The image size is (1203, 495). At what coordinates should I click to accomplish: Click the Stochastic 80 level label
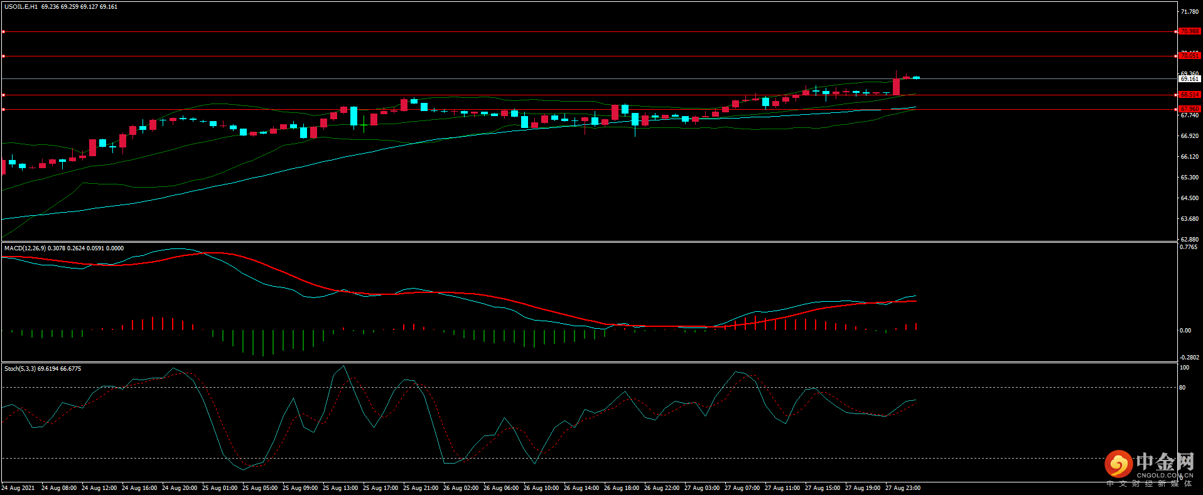pyautogui.click(x=1182, y=388)
